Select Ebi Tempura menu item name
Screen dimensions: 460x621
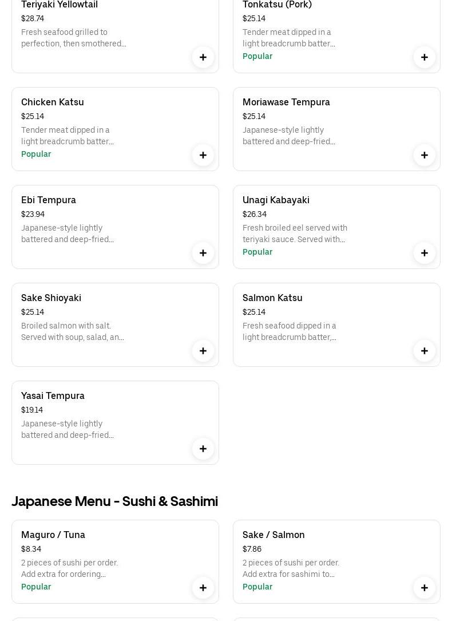[49, 200]
